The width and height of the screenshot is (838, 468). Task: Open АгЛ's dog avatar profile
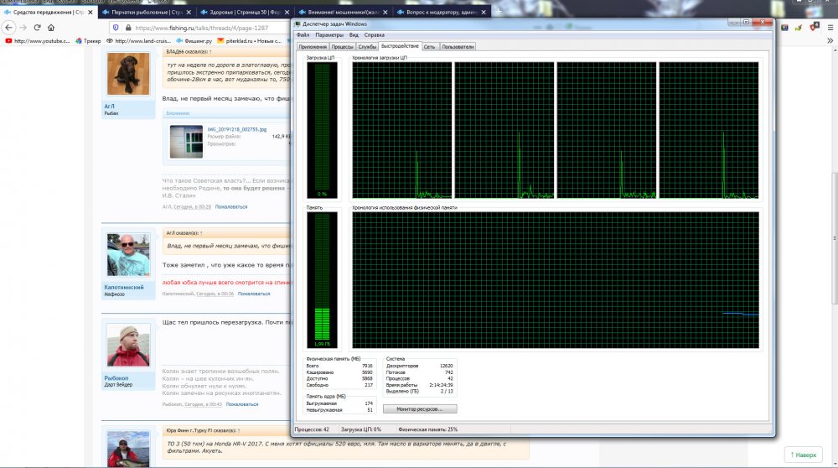[128, 74]
